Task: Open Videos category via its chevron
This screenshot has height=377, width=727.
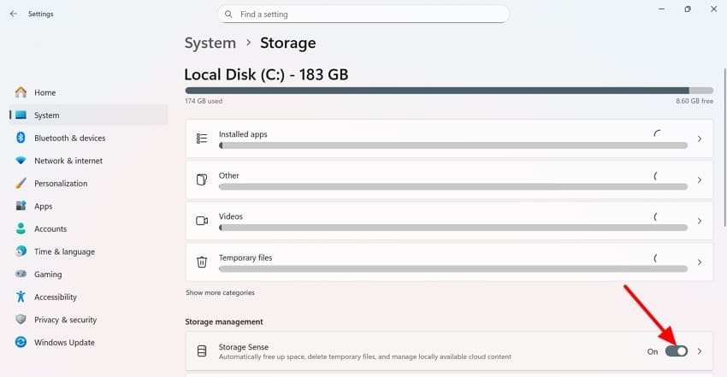Action: click(x=699, y=221)
